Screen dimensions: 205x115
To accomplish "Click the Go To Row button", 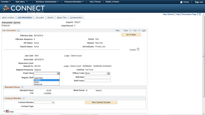I will tap(131, 35).
